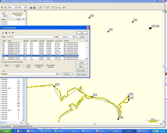The width and height of the screenshot is (167, 133).
Task: Click the Copy icon in Track Properties
Action: 6,33
